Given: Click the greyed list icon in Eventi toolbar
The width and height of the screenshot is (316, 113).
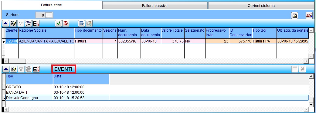Looking at the screenshot, I should point(29,69).
